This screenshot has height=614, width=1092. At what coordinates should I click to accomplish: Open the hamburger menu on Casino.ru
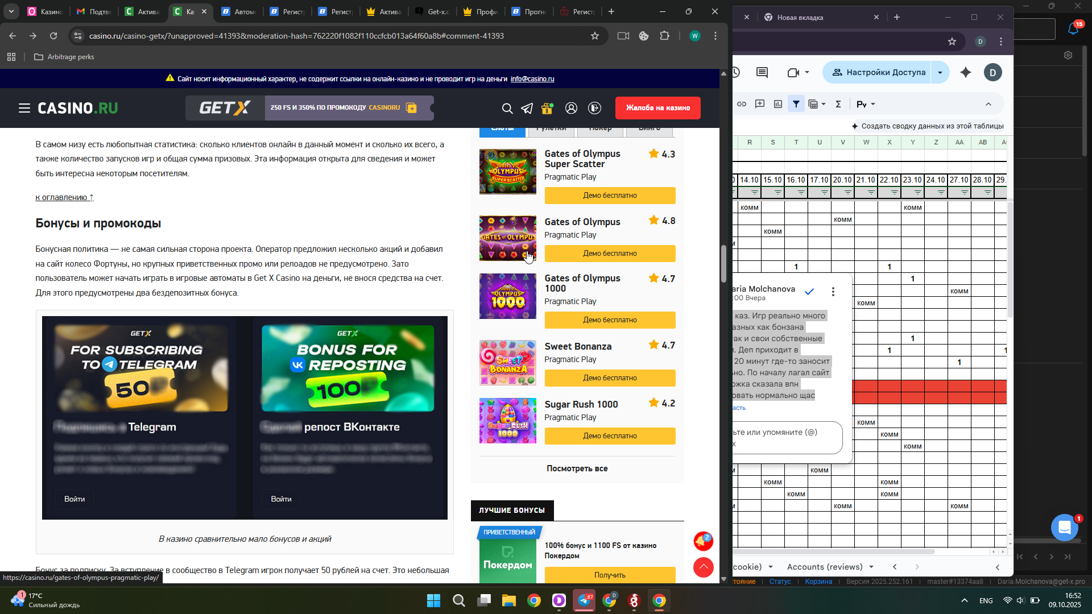click(x=24, y=108)
